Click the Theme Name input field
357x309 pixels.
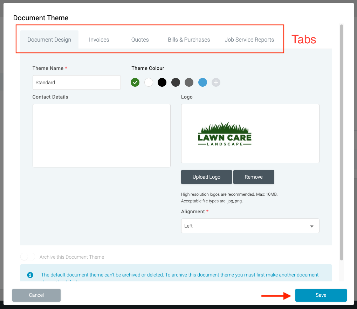tap(76, 82)
